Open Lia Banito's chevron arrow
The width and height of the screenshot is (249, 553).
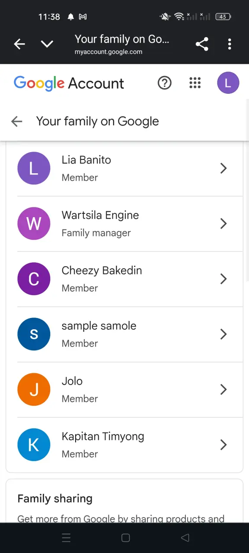223,168
